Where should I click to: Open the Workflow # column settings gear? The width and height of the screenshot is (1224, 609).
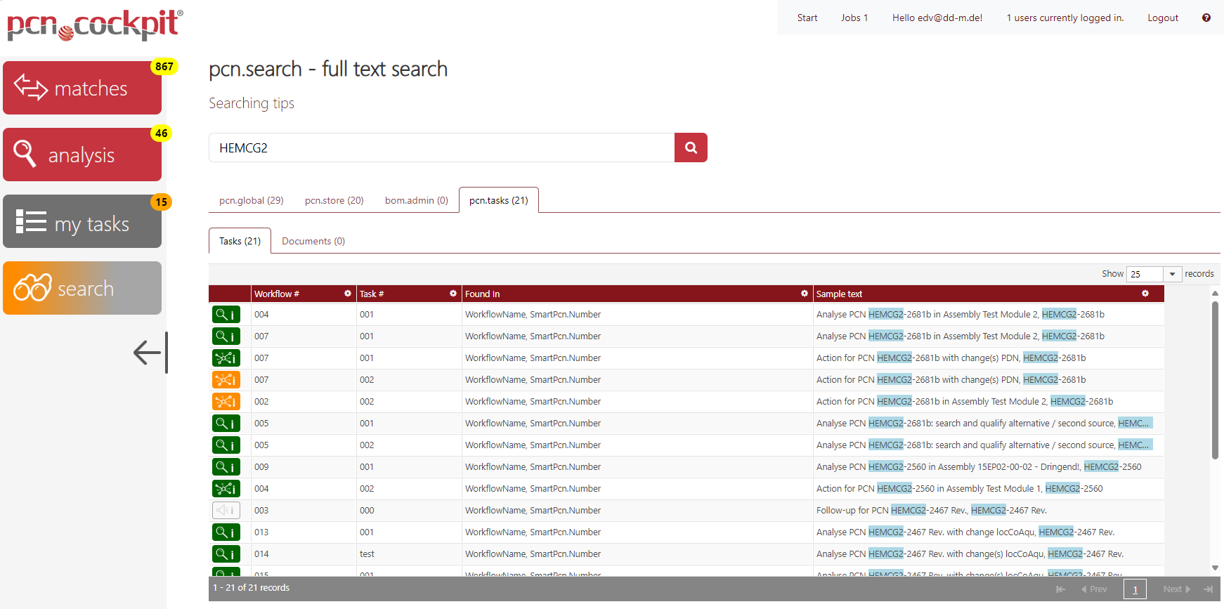pos(348,294)
